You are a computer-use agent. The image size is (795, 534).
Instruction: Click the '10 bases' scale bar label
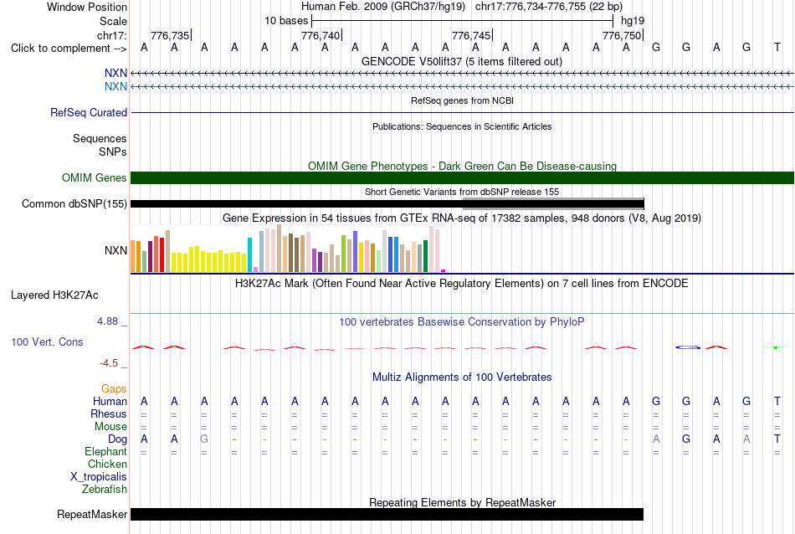(x=286, y=21)
